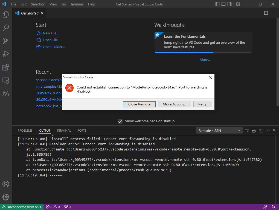279x210 pixels.
Task: Switch to the PROBLEMS panel tab
Action: pos(25,131)
